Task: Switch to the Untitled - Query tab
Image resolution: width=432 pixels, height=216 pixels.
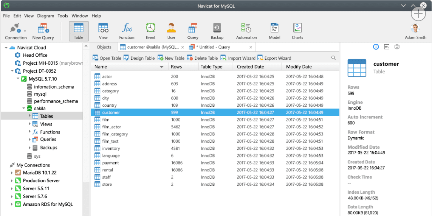Action: pyautogui.click(x=221, y=47)
